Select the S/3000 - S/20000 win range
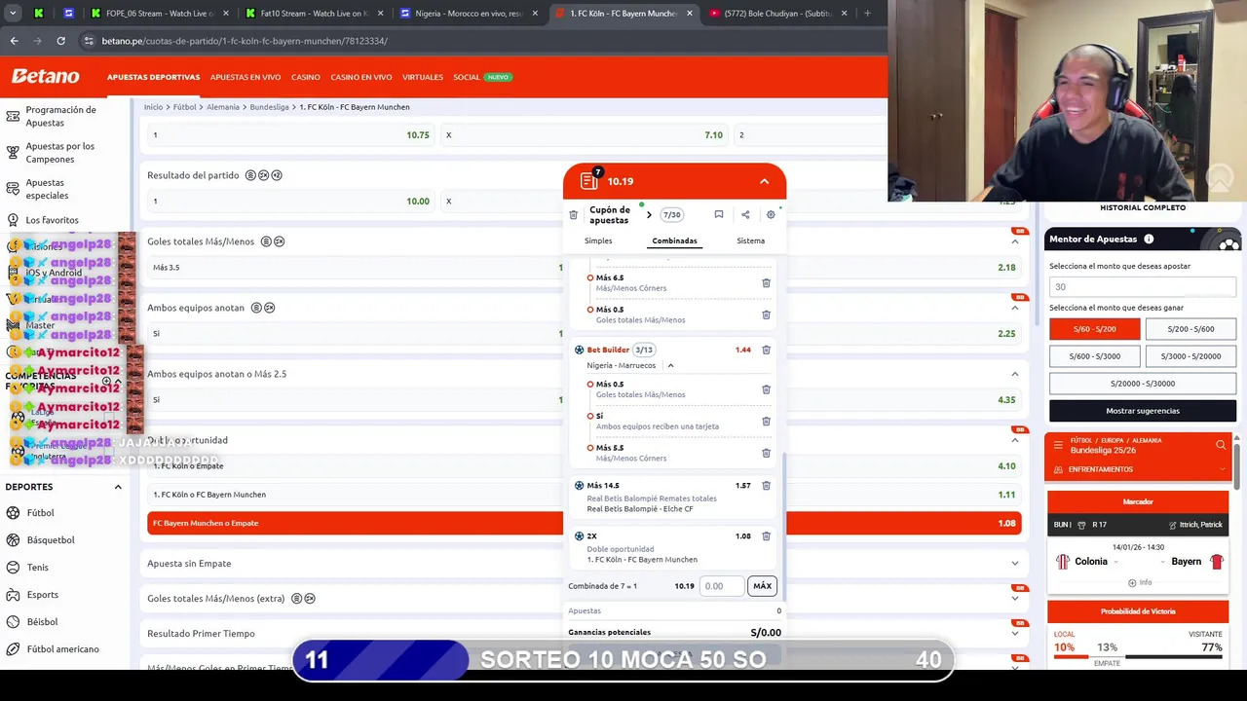 point(1190,356)
